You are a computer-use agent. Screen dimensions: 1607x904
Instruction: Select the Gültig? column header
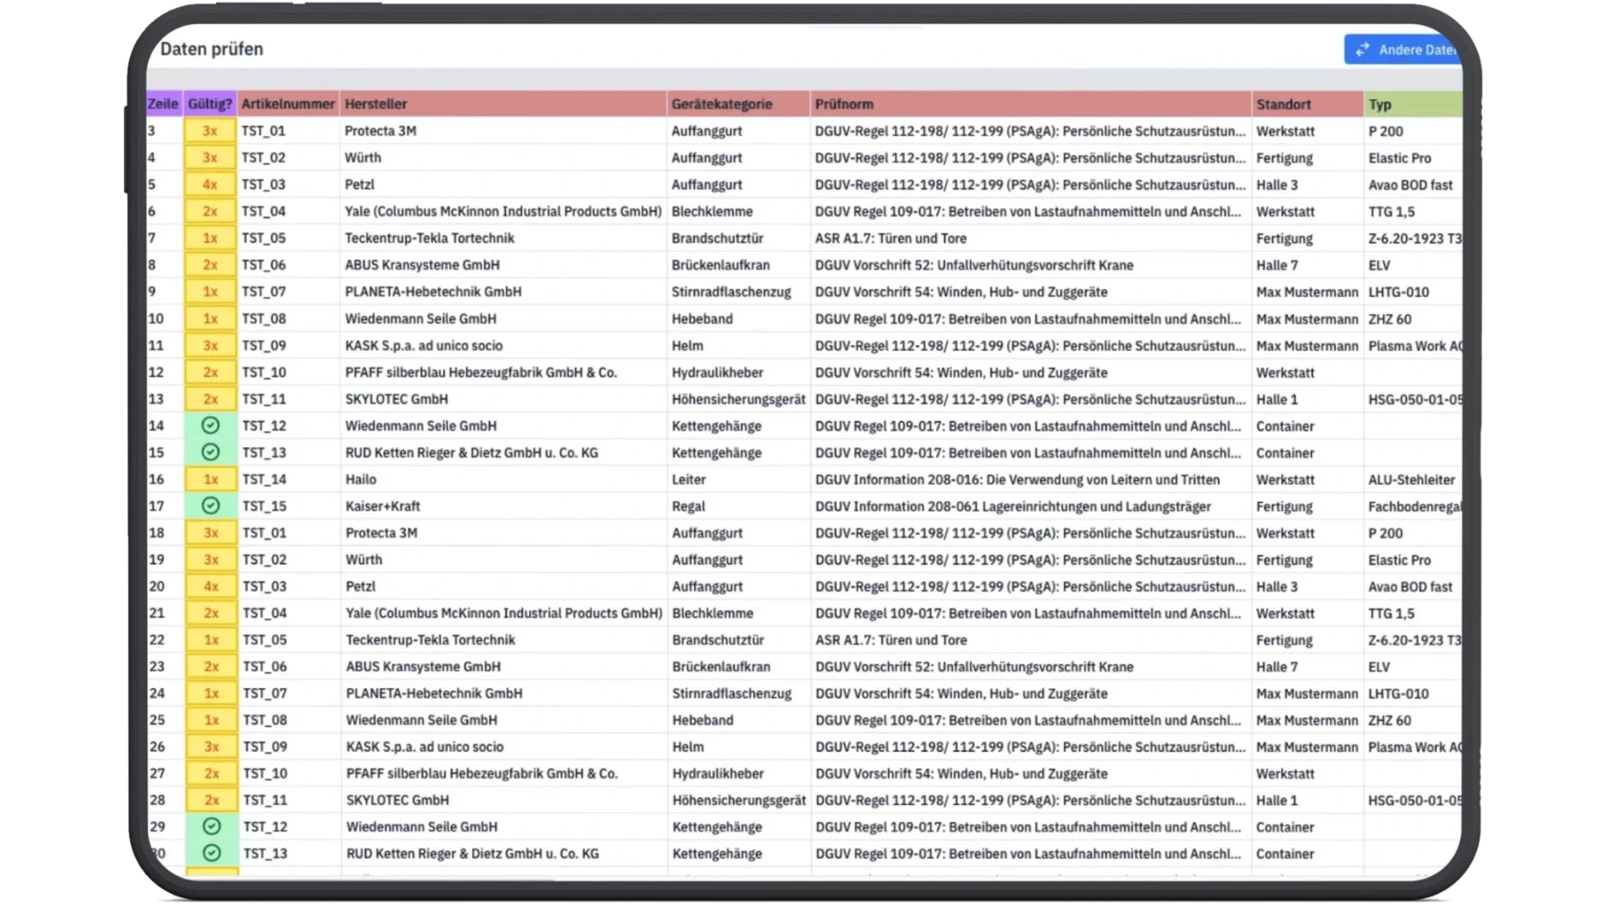pyautogui.click(x=209, y=104)
